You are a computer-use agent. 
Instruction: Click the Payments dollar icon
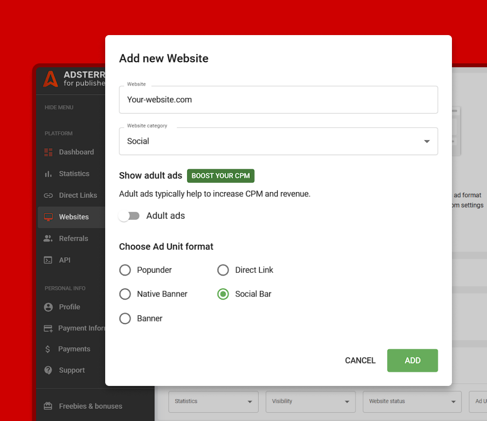point(48,349)
